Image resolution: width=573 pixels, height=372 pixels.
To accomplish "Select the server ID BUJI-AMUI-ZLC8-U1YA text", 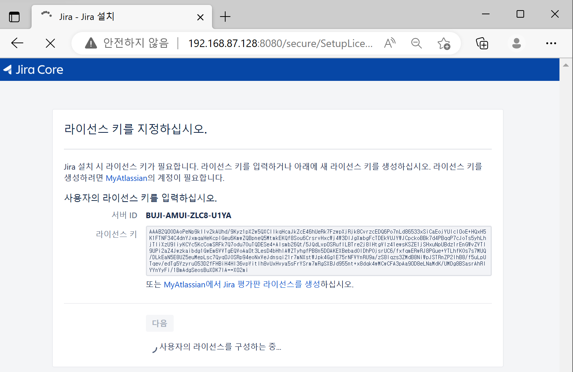I will point(188,216).
